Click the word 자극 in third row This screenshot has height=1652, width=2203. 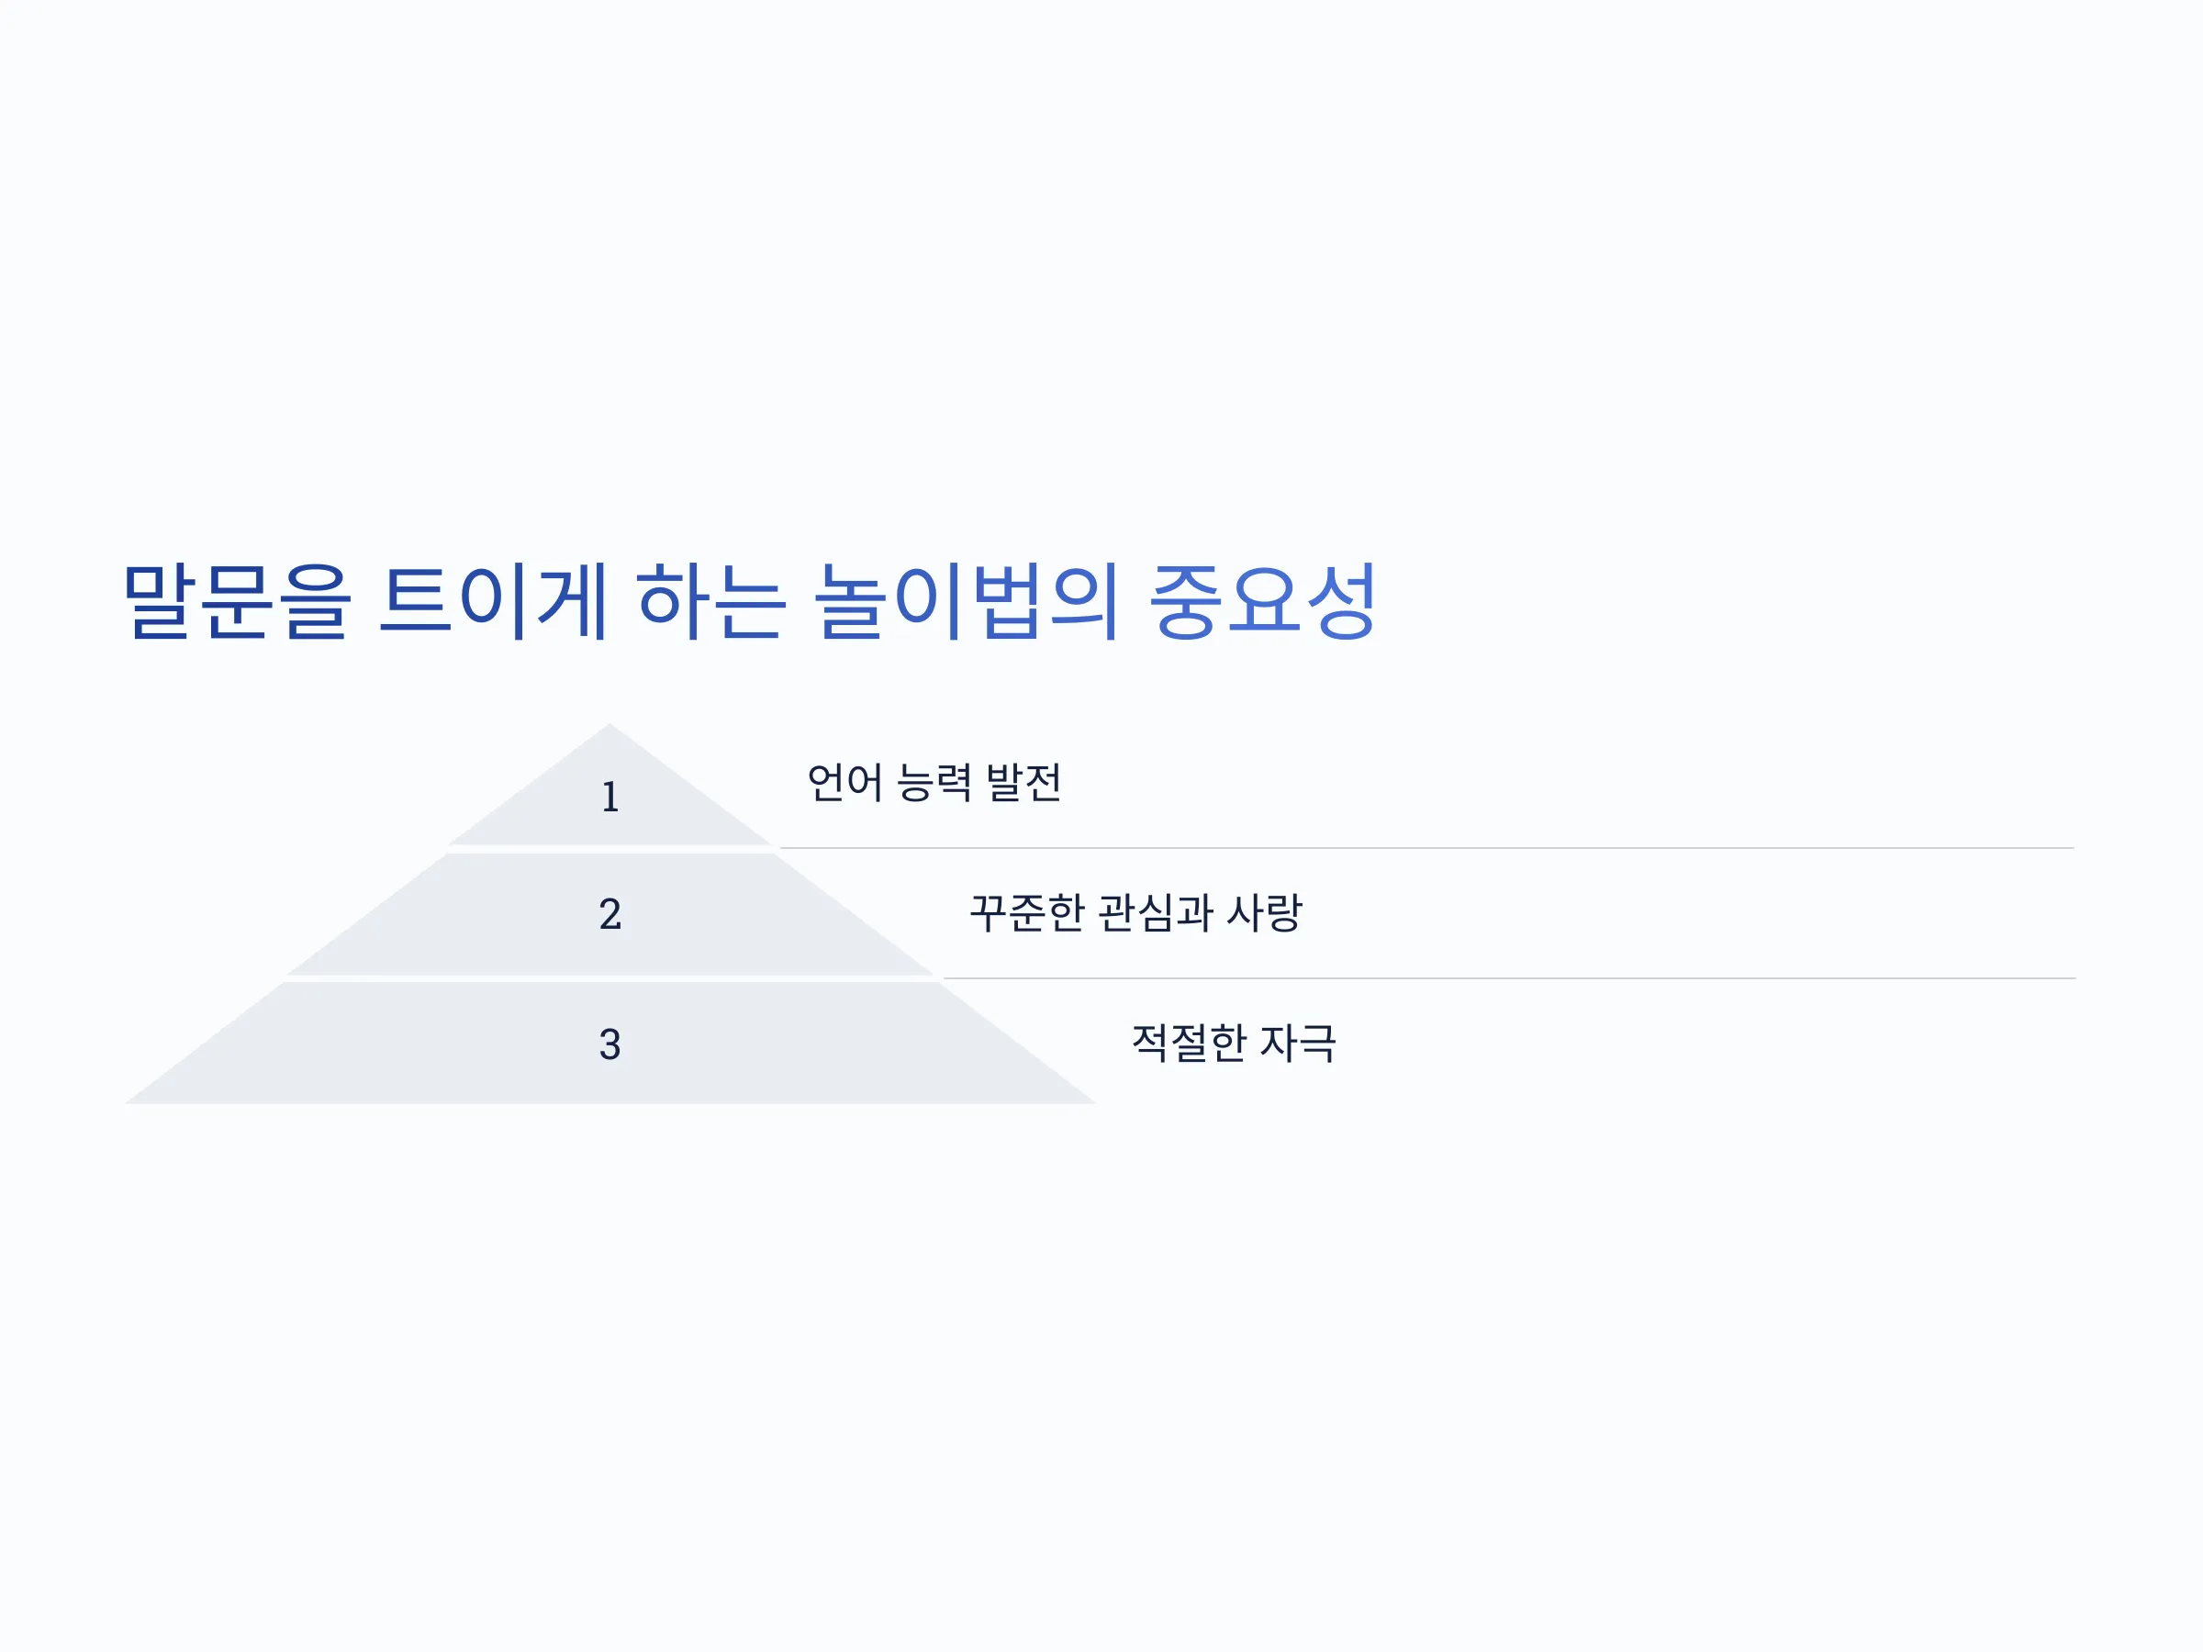coord(1298,1043)
